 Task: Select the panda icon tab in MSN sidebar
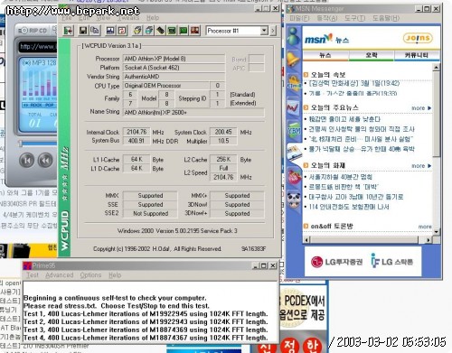(293, 199)
